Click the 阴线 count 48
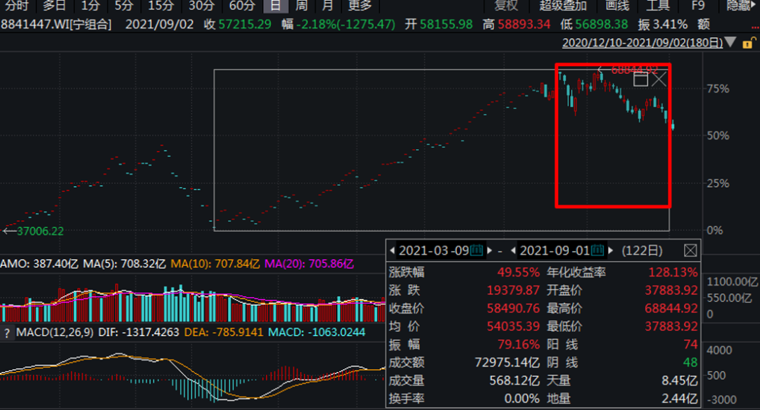 691,362
